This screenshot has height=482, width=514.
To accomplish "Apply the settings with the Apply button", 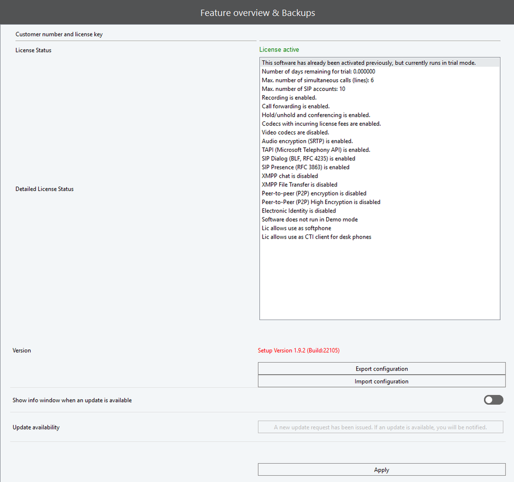I will click(381, 469).
